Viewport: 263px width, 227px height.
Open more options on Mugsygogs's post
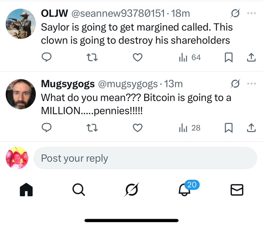pyautogui.click(x=251, y=84)
